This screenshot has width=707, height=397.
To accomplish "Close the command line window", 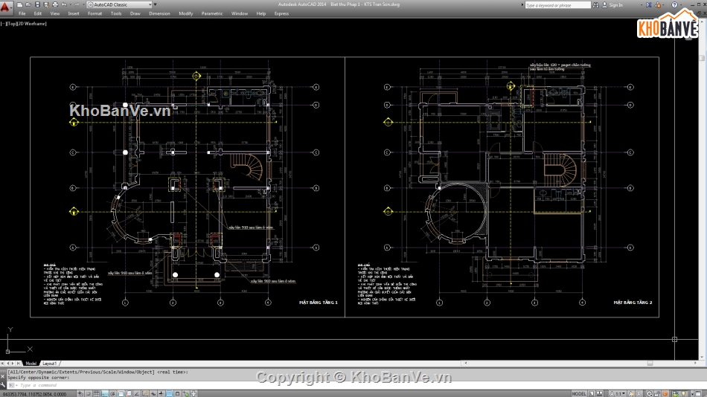I will tap(3, 377).
